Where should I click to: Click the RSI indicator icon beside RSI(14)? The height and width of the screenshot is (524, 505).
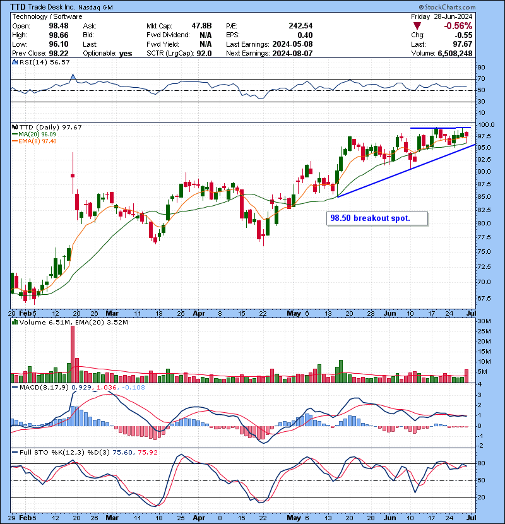coord(15,62)
